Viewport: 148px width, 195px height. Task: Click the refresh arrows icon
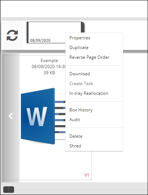pos(12,35)
